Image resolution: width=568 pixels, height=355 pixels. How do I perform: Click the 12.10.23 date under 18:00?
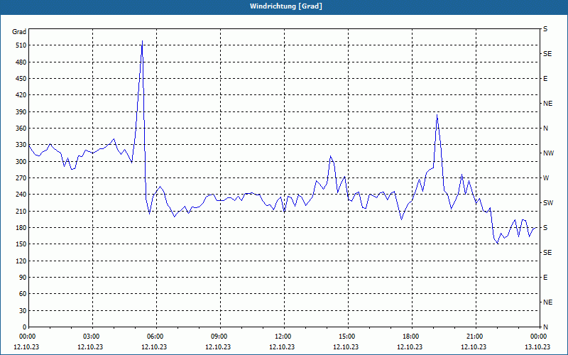[410, 347]
